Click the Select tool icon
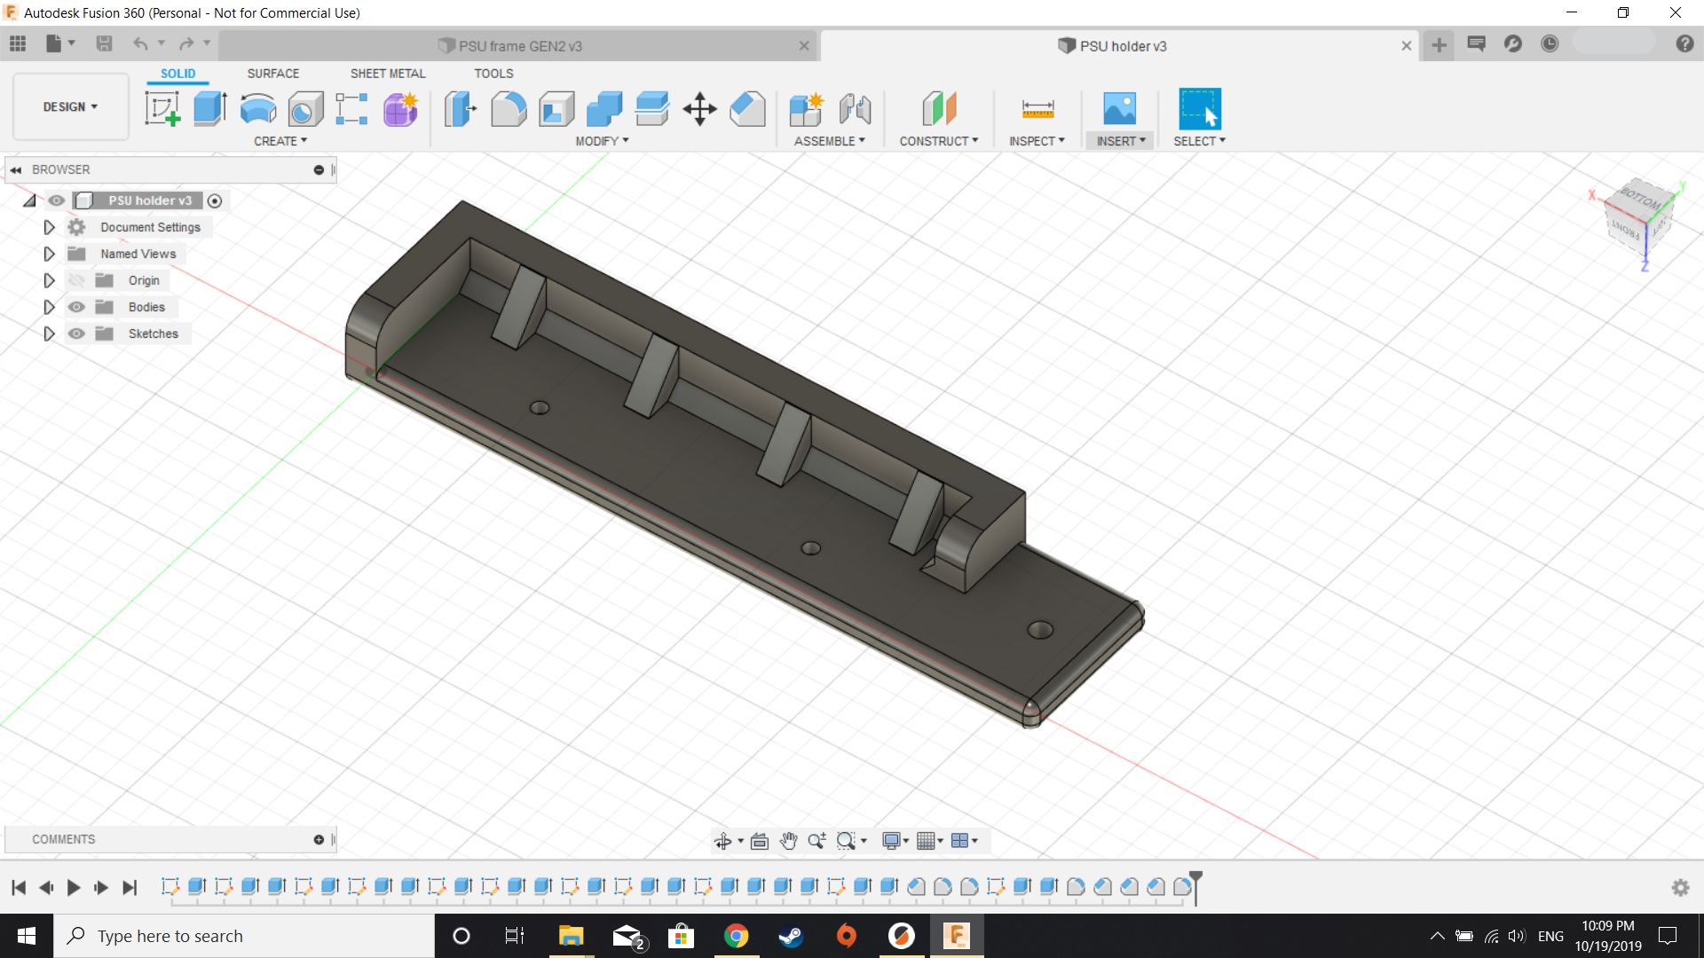This screenshot has height=958, width=1704. coord(1200,109)
